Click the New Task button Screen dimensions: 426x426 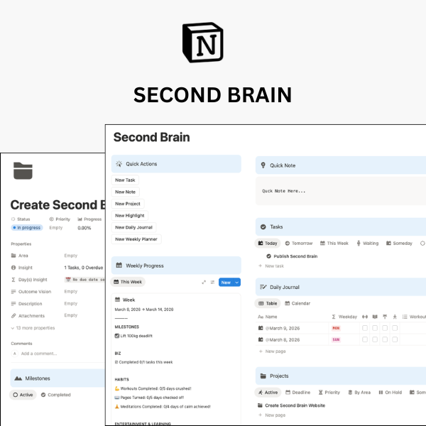click(125, 180)
